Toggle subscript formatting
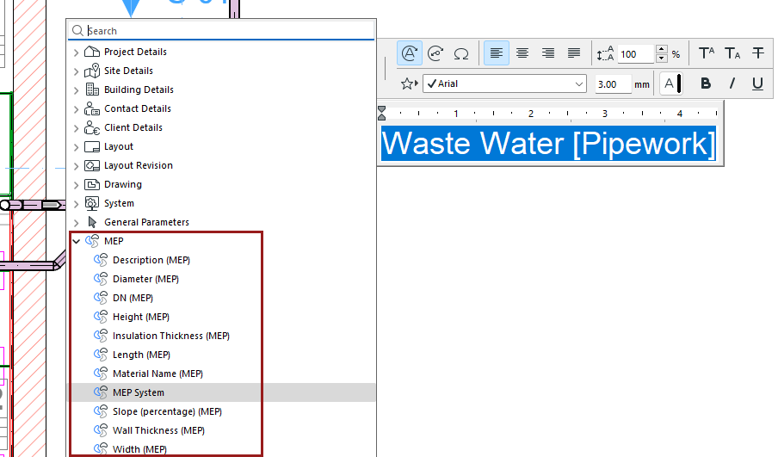778x457 pixels. pos(732,53)
